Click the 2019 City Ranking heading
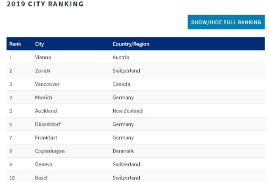Screen dimensions: 269x182 (x=45, y=4)
